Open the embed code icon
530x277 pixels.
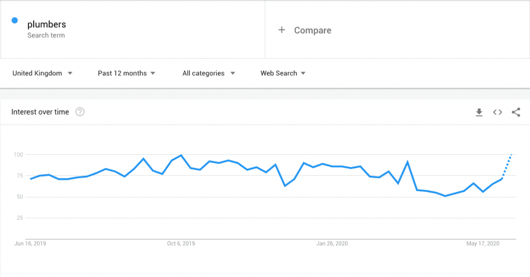click(497, 112)
